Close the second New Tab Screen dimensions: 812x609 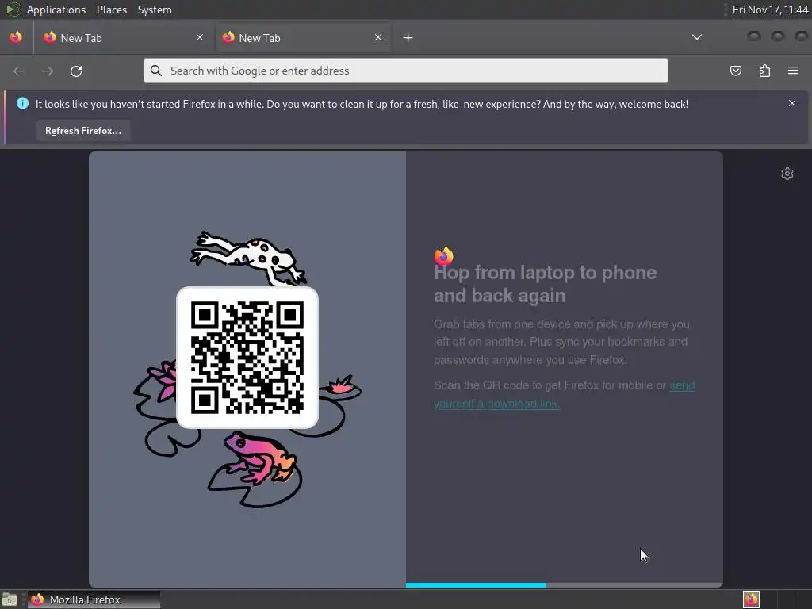pos(378,37)
